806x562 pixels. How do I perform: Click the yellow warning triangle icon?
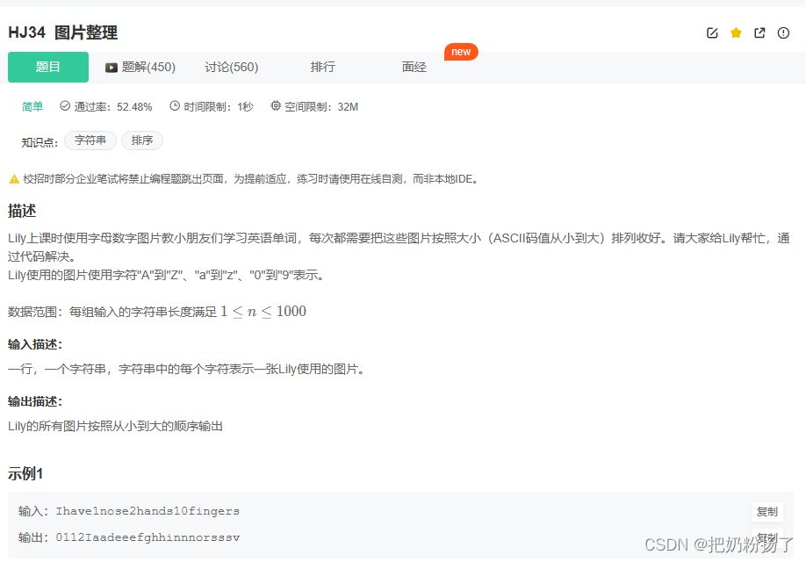(x=13, y=178)
